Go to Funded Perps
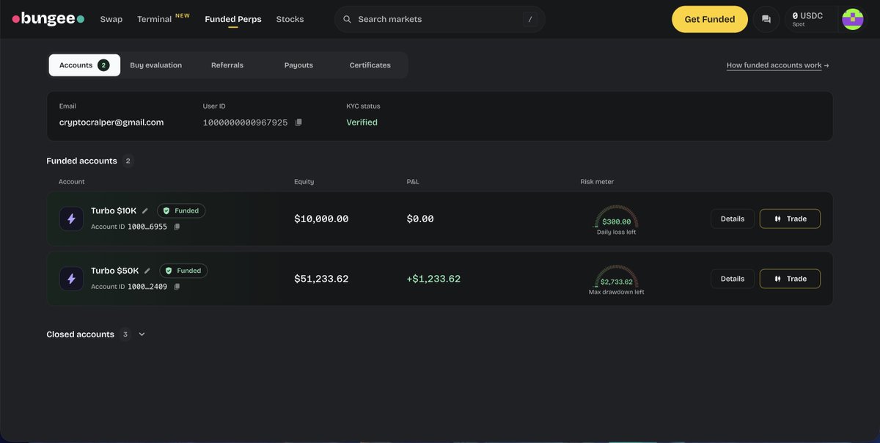The height and width of the screenshot is (443, 880). pyautogui.click(x=233, y=19)
